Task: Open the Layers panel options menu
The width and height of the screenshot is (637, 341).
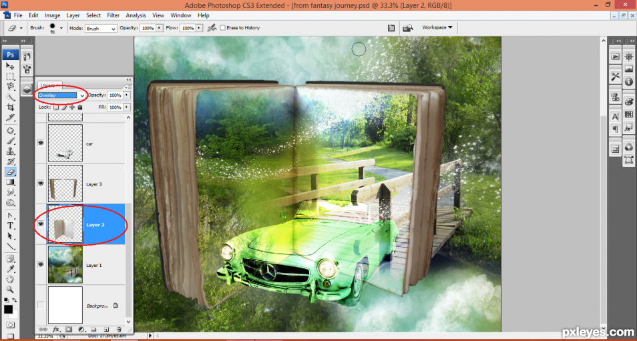Action: pos(128,87)
